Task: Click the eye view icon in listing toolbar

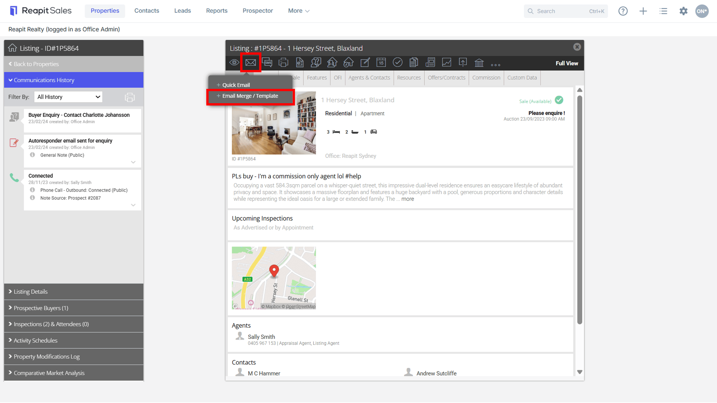Action: click(234, 63)
